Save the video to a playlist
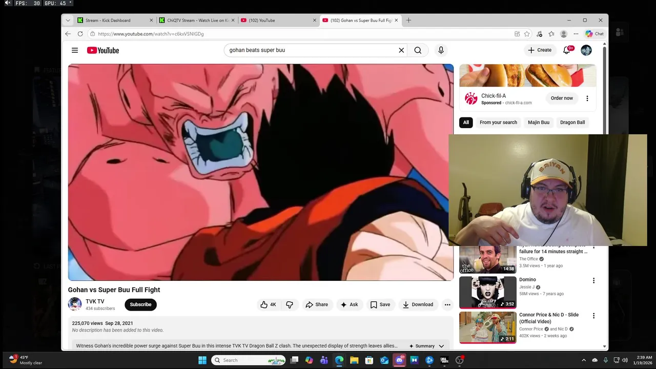Screen dimensions: 656x369 pos(380,304)
